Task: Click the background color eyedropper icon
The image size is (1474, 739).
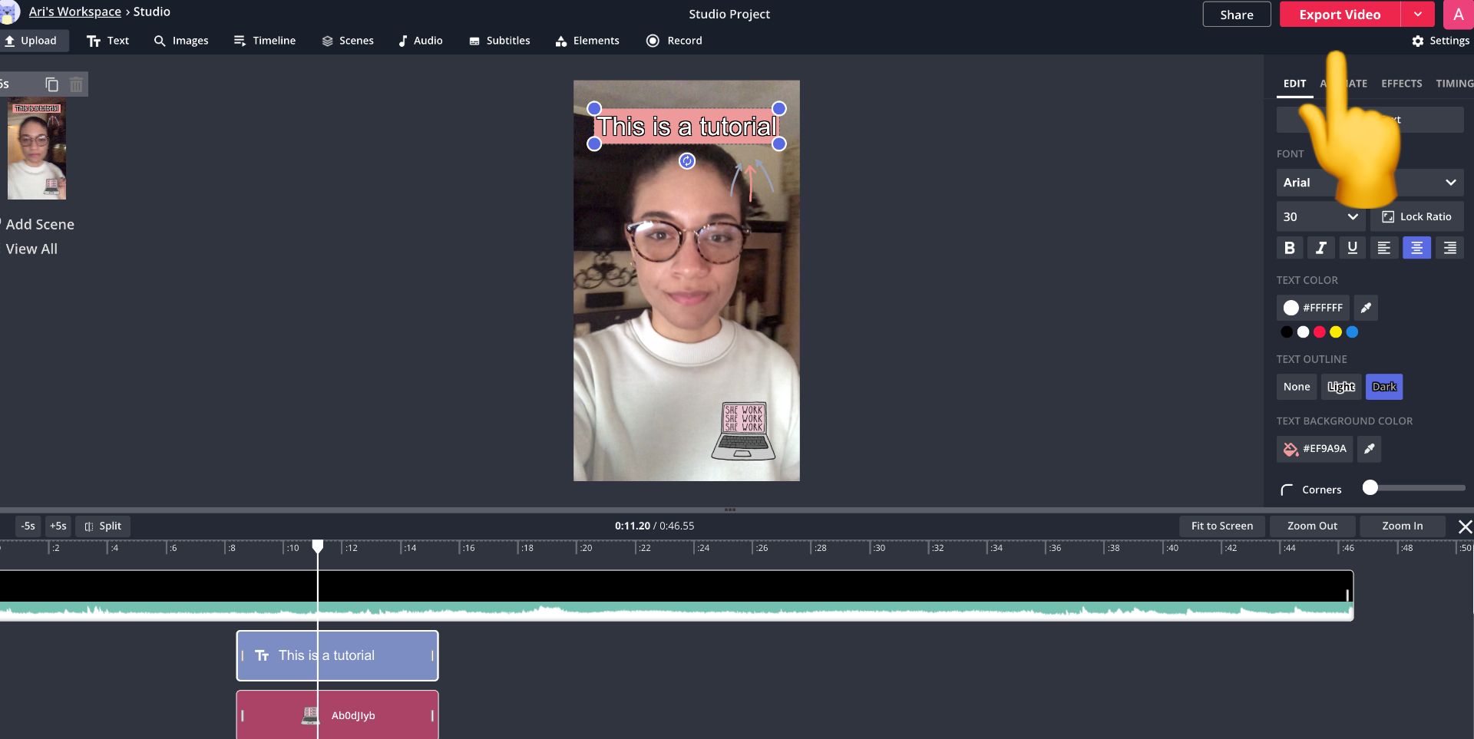Action: 1369,449
